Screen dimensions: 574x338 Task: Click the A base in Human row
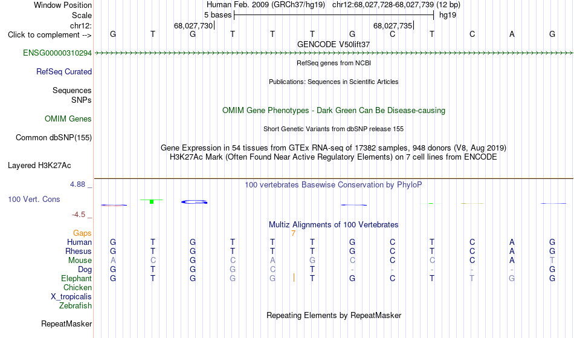pos(512,242)
